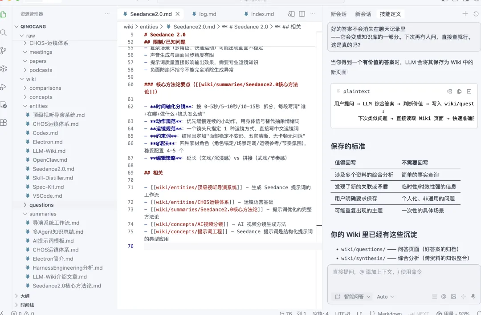Copy the plaintext code block
481x315 pixels.
point(459,91)
